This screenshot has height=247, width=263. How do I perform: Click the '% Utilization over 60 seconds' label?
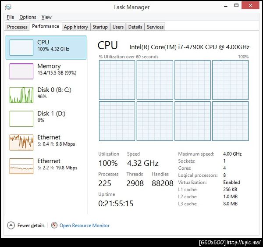[128, 57]
